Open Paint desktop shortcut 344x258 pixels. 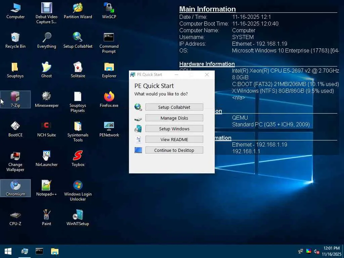(46, 218)
